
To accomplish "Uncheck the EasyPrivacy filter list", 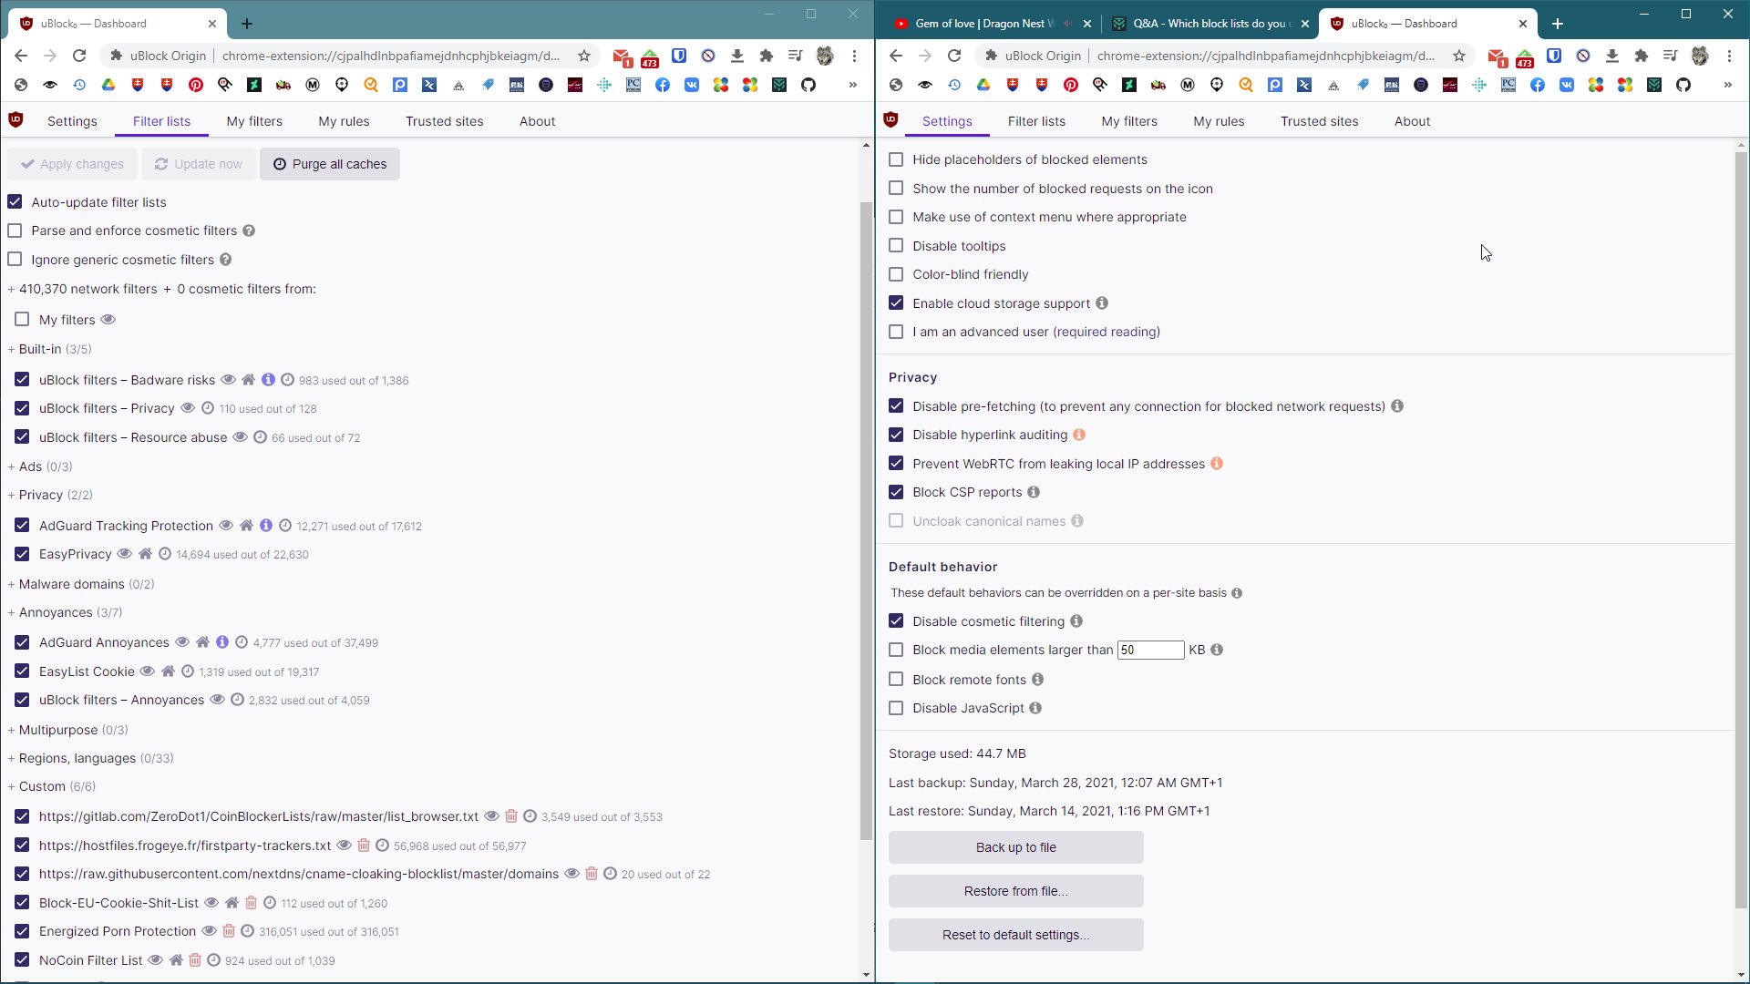I will tap(22, 554).
